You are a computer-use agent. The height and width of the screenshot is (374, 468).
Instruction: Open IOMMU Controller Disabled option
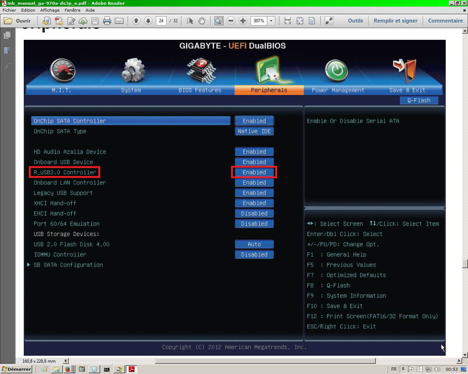click(254, 255)
